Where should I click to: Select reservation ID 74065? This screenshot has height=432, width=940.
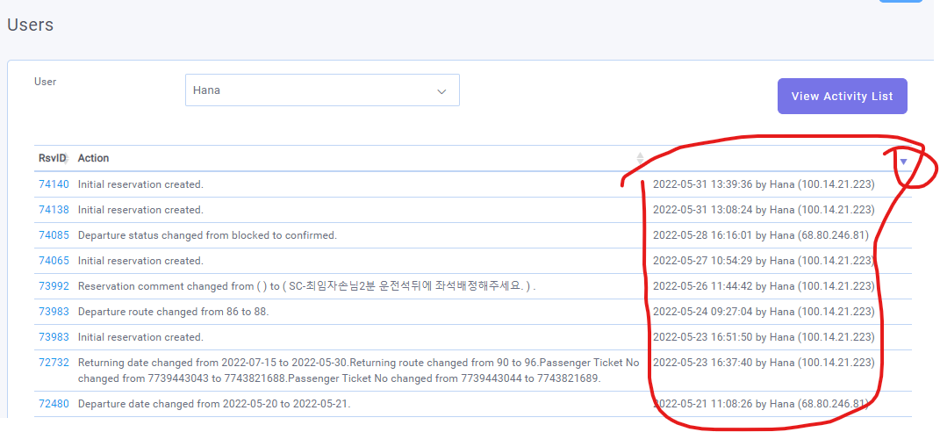click(x=54, y=261)
